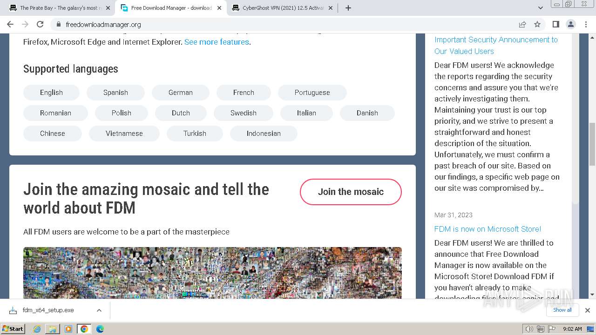This screenshot has height=335, width=596.
Task: Click Supported languages heading
Action: tap(71, 69)
